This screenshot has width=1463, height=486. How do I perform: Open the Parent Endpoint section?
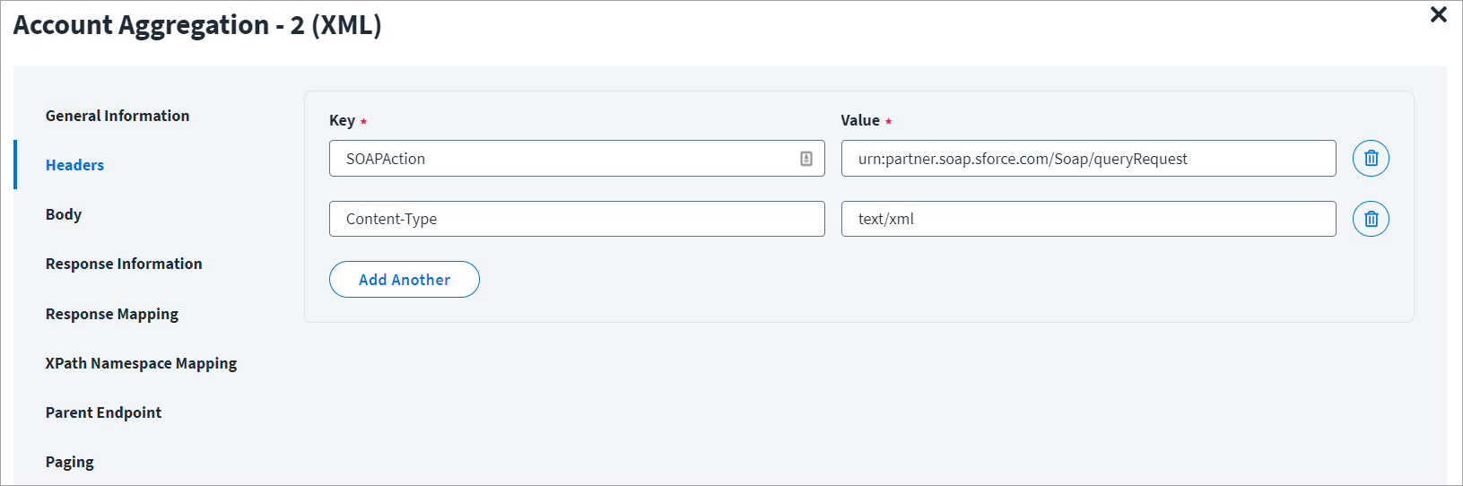[104, 412]
